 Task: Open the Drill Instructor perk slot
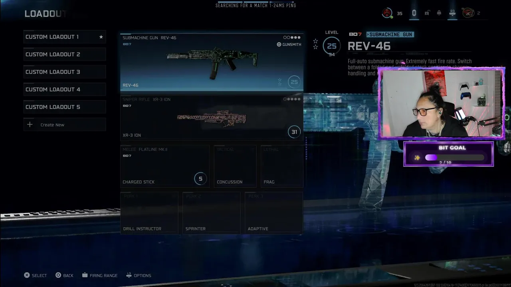(149, 212)
